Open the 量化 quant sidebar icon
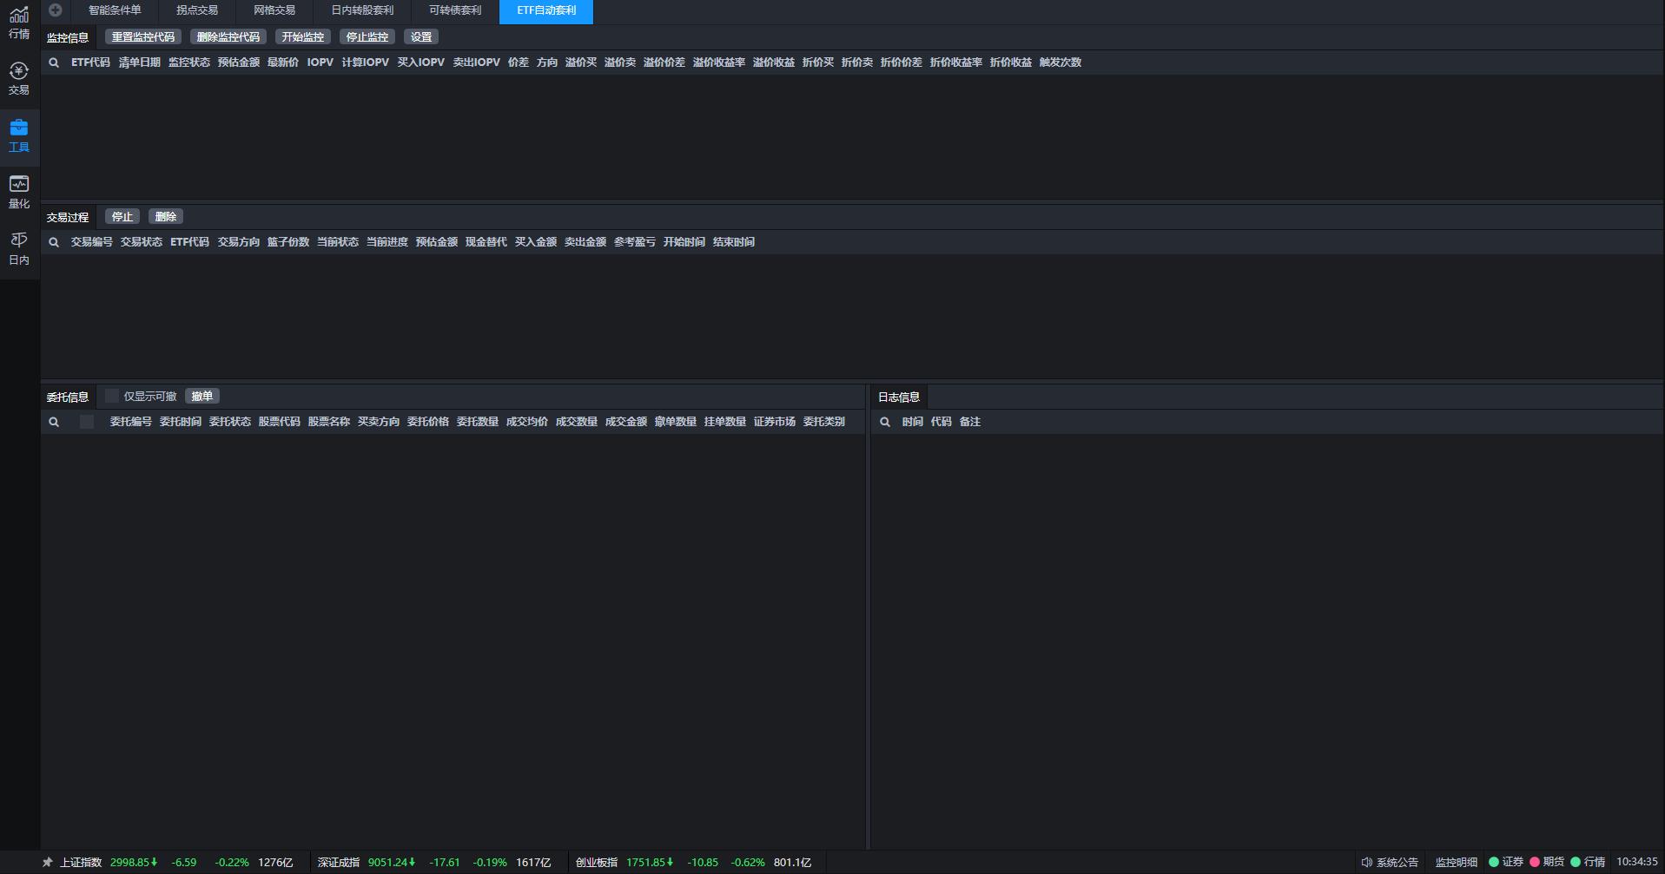This screenshot has height=874, width=1665. click(18, 192)
